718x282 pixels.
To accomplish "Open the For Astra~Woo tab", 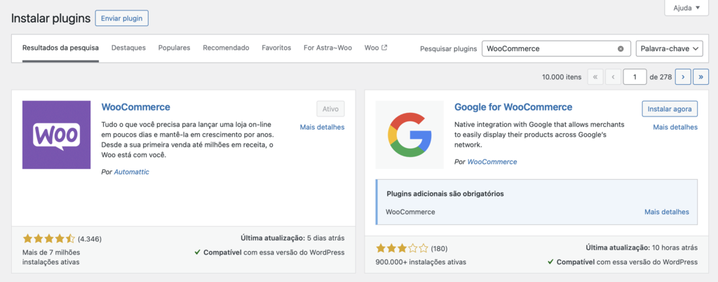I will click(x=328, y=48).
